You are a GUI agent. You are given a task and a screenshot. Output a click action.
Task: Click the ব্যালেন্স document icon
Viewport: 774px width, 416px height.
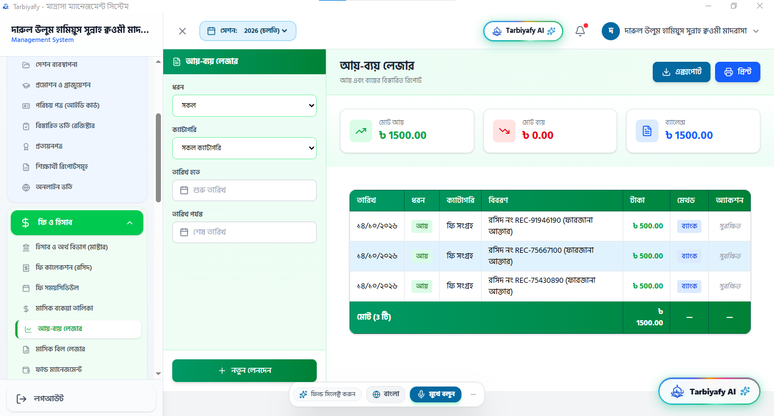pyautogui.click(x=647, y=131)
